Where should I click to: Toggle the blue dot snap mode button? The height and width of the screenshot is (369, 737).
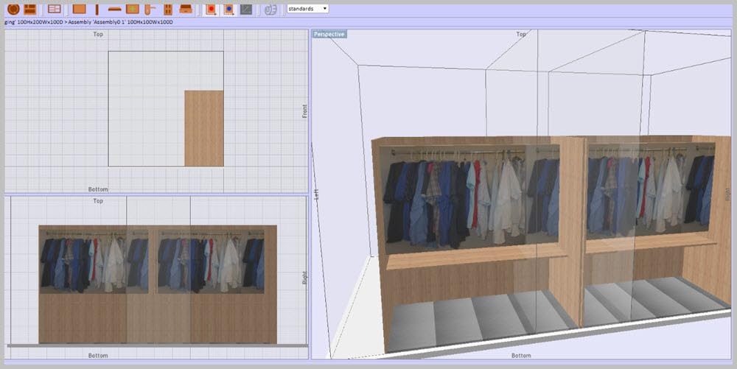click(x=228, y=9)
